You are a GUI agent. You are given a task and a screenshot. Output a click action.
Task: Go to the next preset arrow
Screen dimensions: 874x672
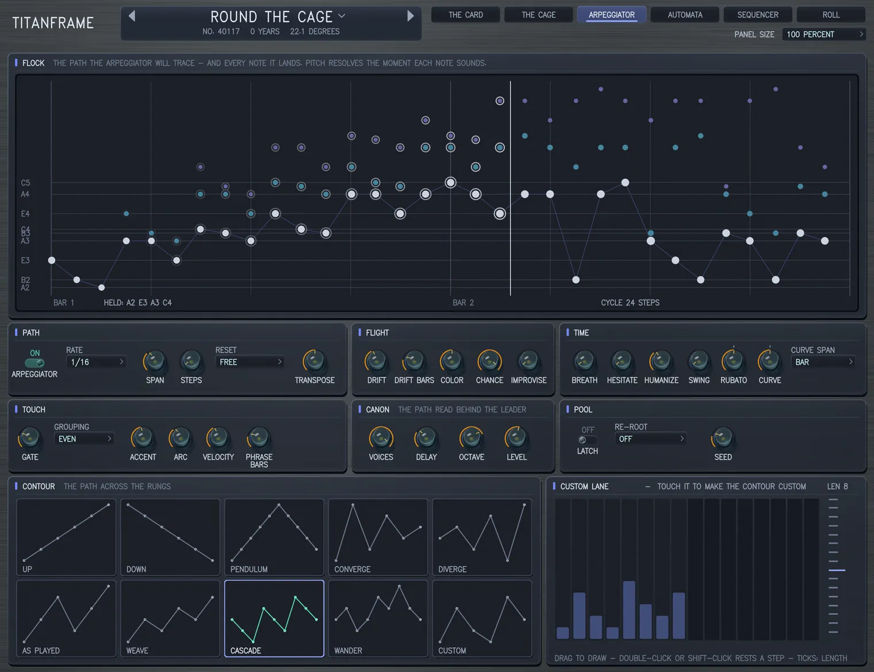pos(411,16)
